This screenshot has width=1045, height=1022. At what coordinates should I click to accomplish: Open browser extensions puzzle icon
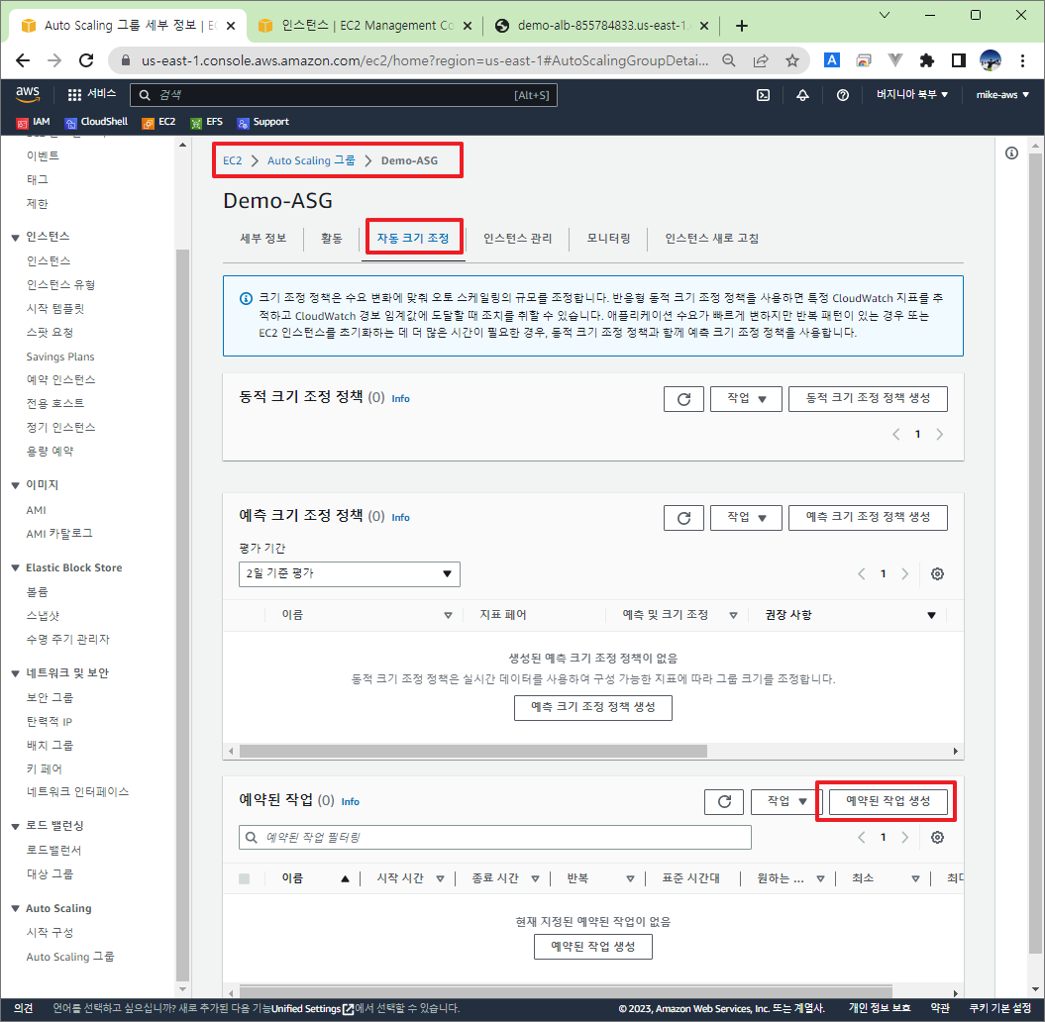point(926,60)
